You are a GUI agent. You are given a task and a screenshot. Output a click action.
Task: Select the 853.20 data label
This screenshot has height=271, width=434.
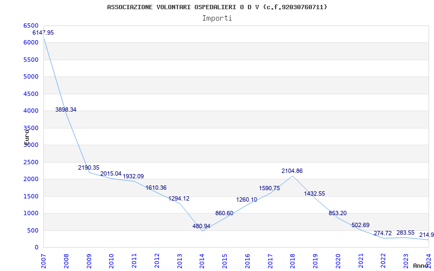[337, 213]
